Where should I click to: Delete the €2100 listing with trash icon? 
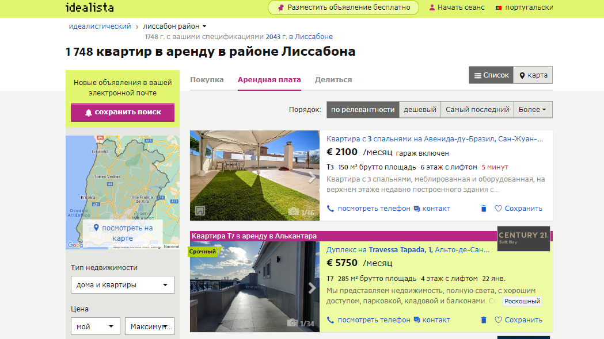(x=484, y=209)
